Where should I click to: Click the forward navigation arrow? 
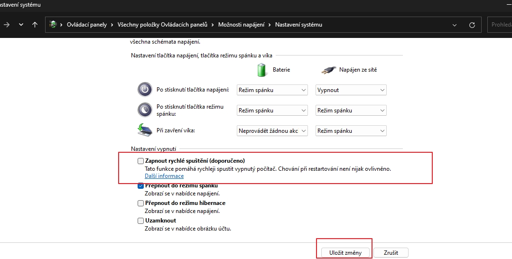(7, 25)
